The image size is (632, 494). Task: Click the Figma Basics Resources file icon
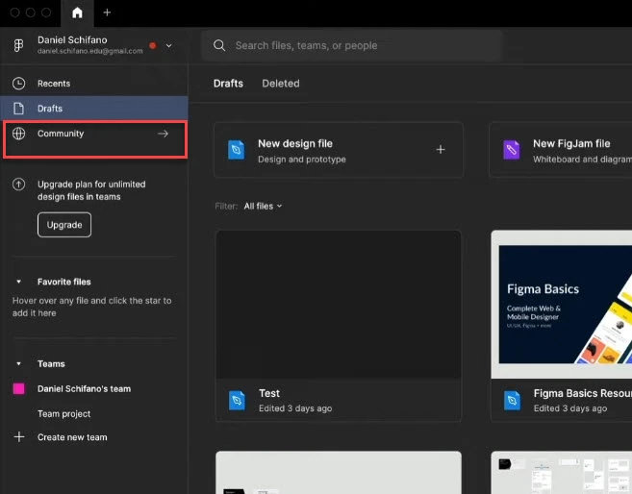pyautogui.click(x=513, y=401)
